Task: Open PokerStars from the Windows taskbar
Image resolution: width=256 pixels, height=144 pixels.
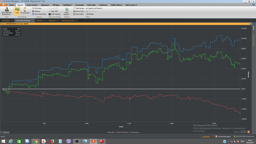Action: [x=102, y=141]
